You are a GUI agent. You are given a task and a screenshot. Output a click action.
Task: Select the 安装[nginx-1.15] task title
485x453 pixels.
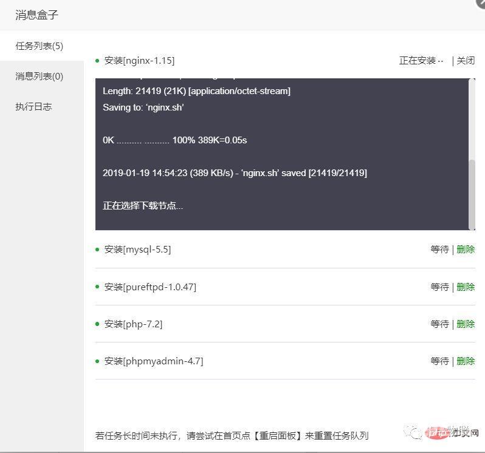tap(139, 61)
